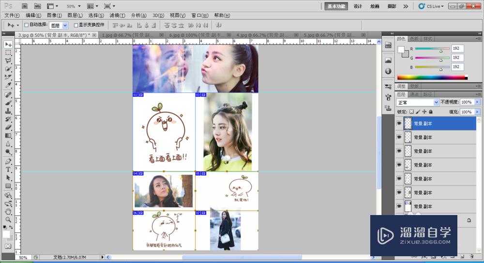Open the auto-select 图层 dropdown
Viewport: 484px width, 263px height.
(59, 25)
